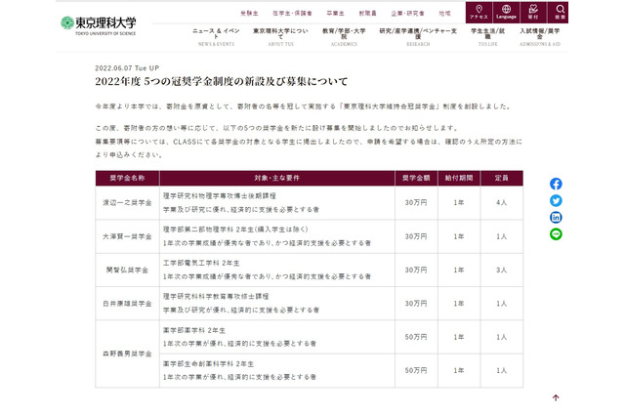
Task: Share the article on LinkedIn
Action: [x=556, y=217]
